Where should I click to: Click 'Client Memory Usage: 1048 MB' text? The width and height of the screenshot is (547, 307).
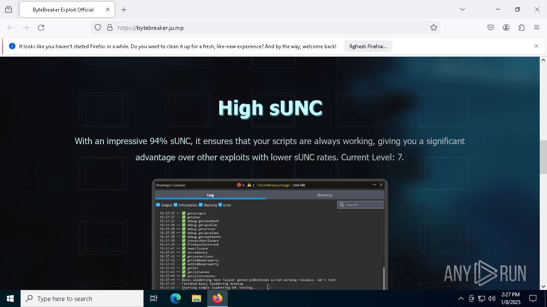coord(281,185)
